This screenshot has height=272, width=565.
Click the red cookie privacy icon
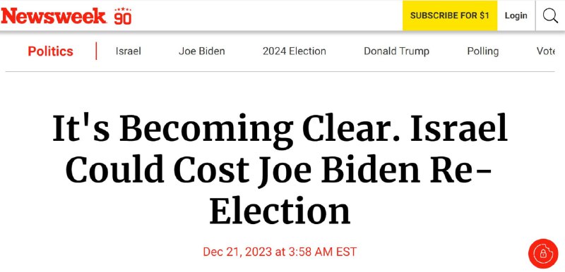pyautogui.click(x=543, y=253)
